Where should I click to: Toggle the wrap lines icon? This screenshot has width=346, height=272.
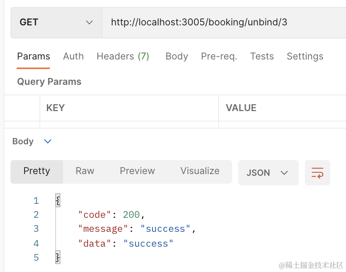click(317, 173)
